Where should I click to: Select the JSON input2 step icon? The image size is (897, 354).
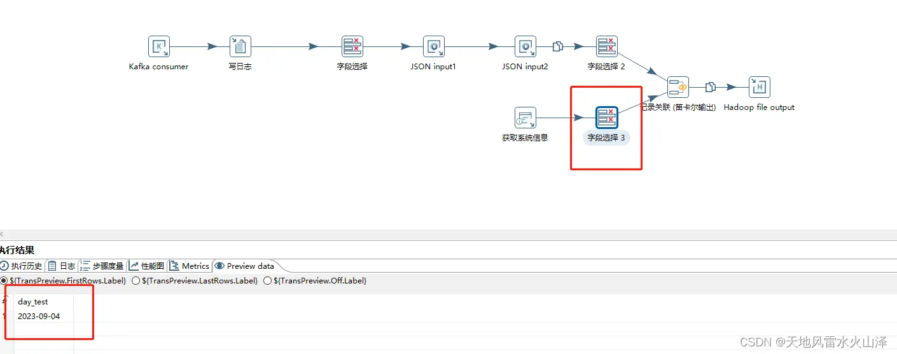tap(525, 46)
